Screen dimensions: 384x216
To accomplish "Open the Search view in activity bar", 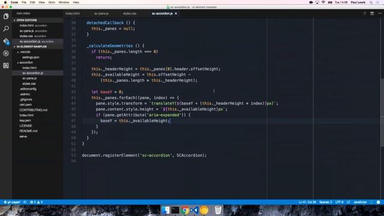I will point(6,29).
